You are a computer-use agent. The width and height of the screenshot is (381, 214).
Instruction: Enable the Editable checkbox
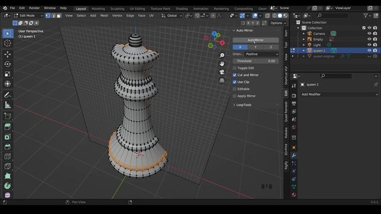click(235, 89)
